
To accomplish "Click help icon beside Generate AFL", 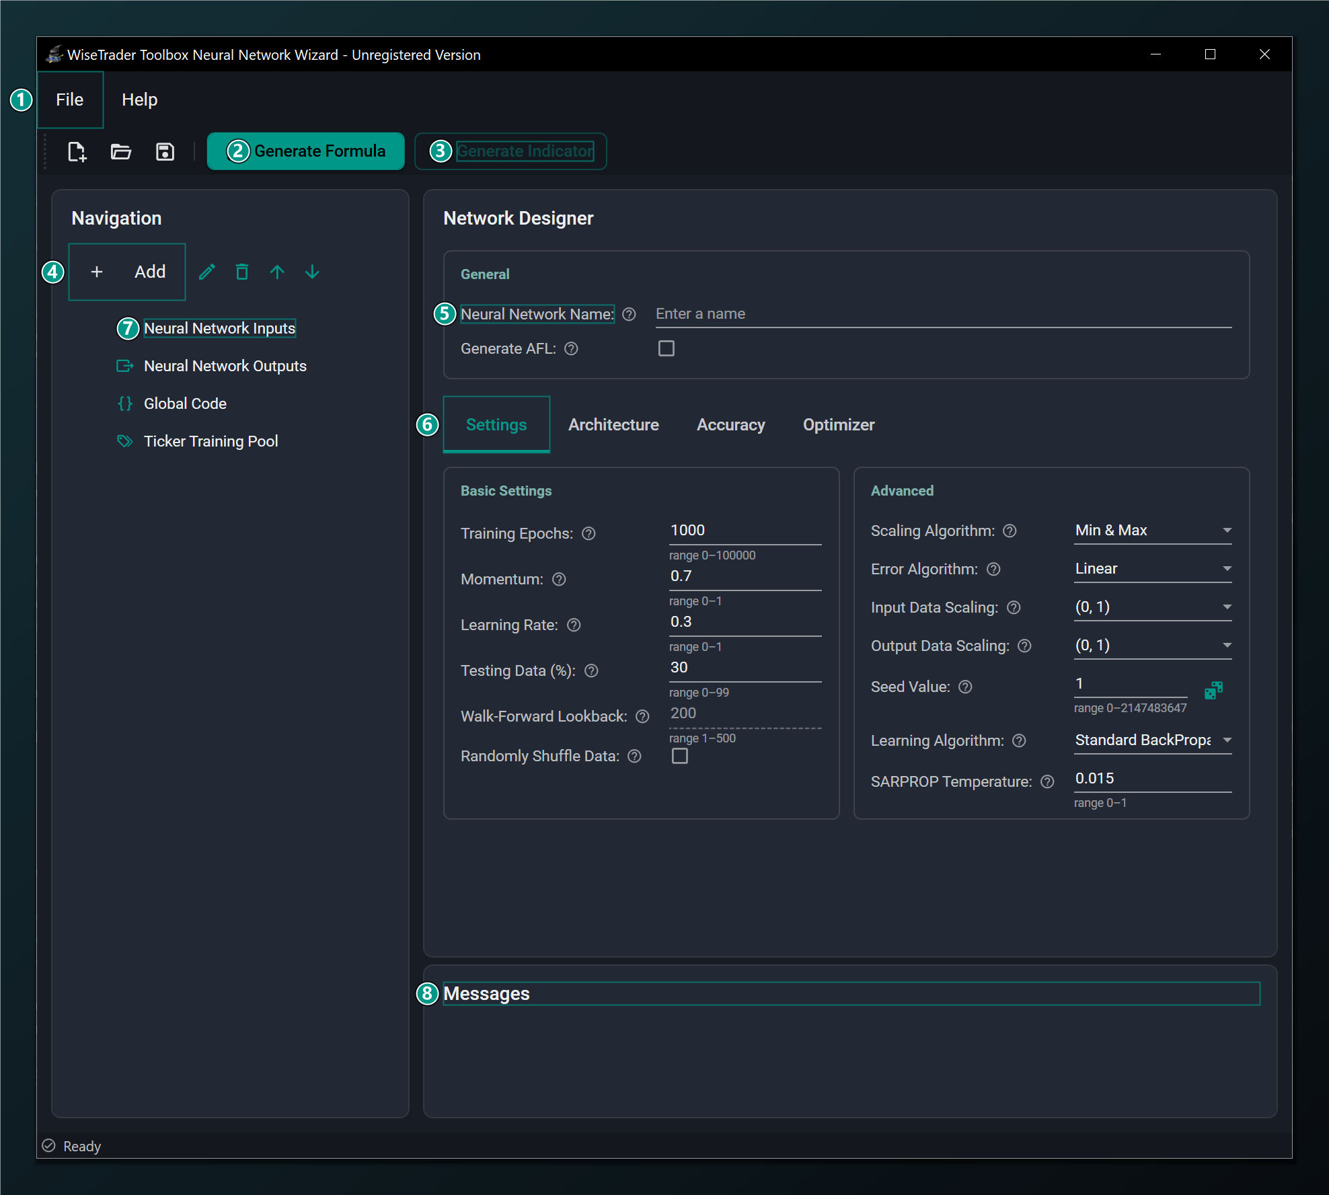I will click(571, 348).
